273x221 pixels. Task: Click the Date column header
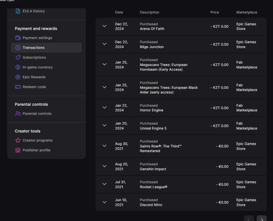(x=119, y=12)
